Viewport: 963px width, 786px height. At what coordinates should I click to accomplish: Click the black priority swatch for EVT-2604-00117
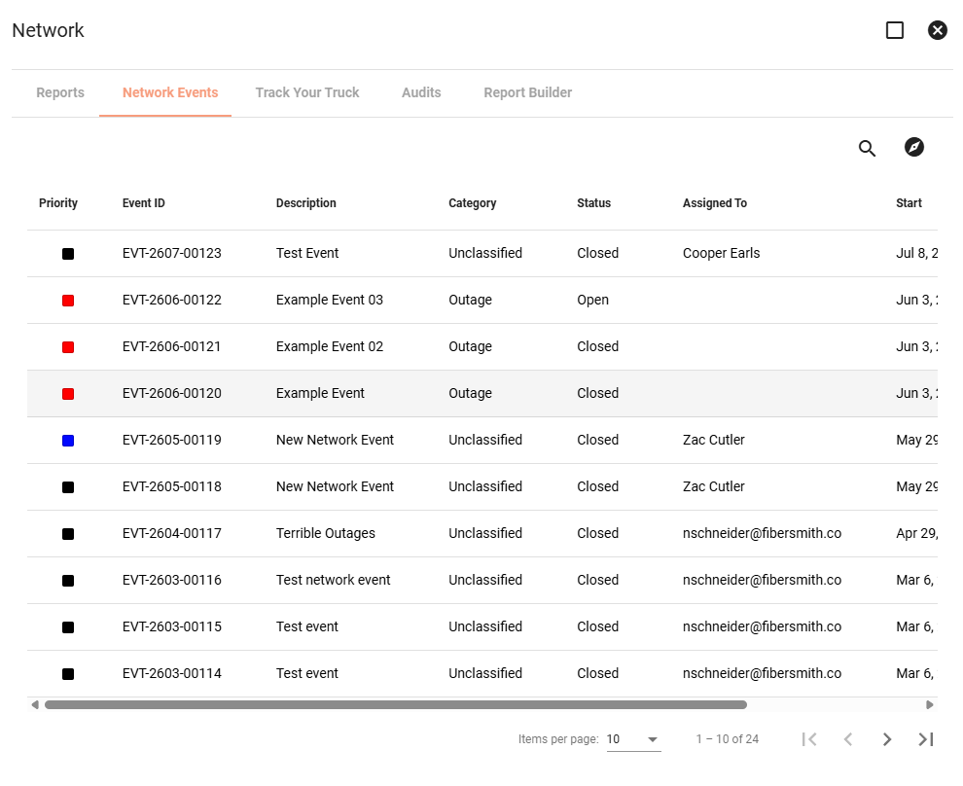pos(68,534)
